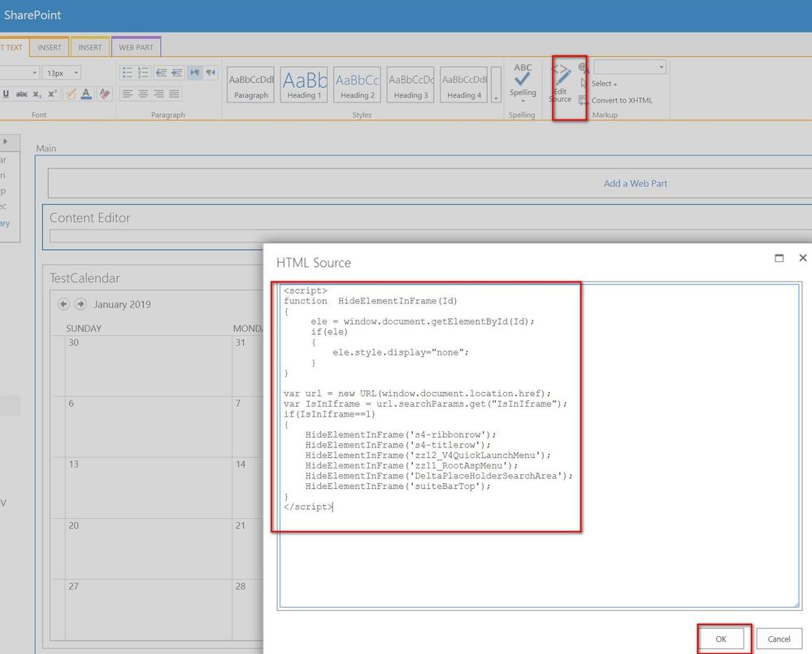
Task: Click the Spelling check icon
Action: pyautogui.click(x=523, y=75)
